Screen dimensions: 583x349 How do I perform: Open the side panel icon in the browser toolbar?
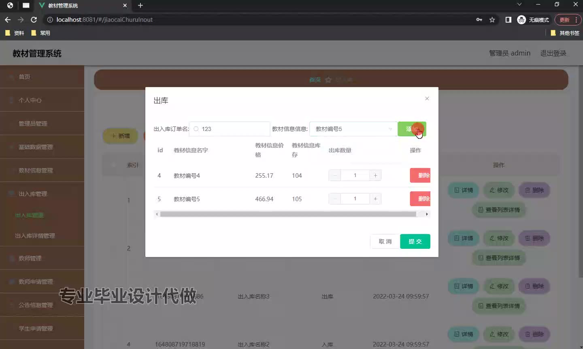[508, 20]
